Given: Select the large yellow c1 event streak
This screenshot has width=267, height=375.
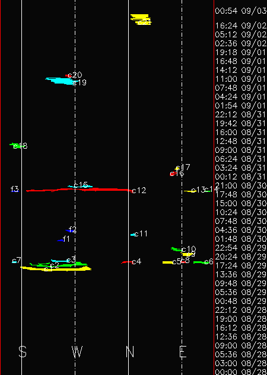Looking at the screenshot, I should [56, 268].
